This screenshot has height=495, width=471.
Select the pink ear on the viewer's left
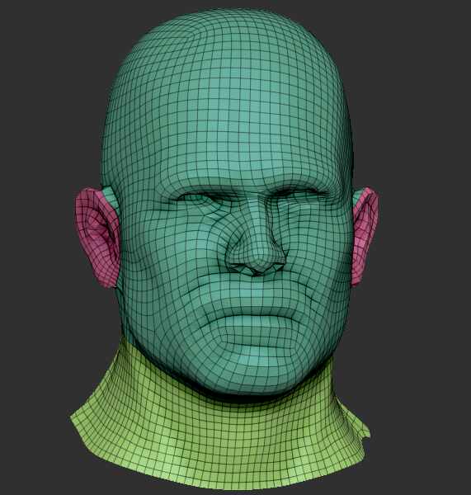[x=97, y=238]
